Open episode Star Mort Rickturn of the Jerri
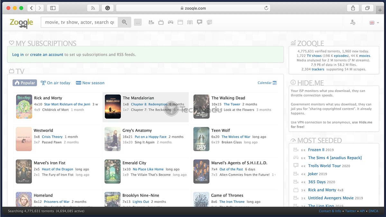 tap(67, 104)
